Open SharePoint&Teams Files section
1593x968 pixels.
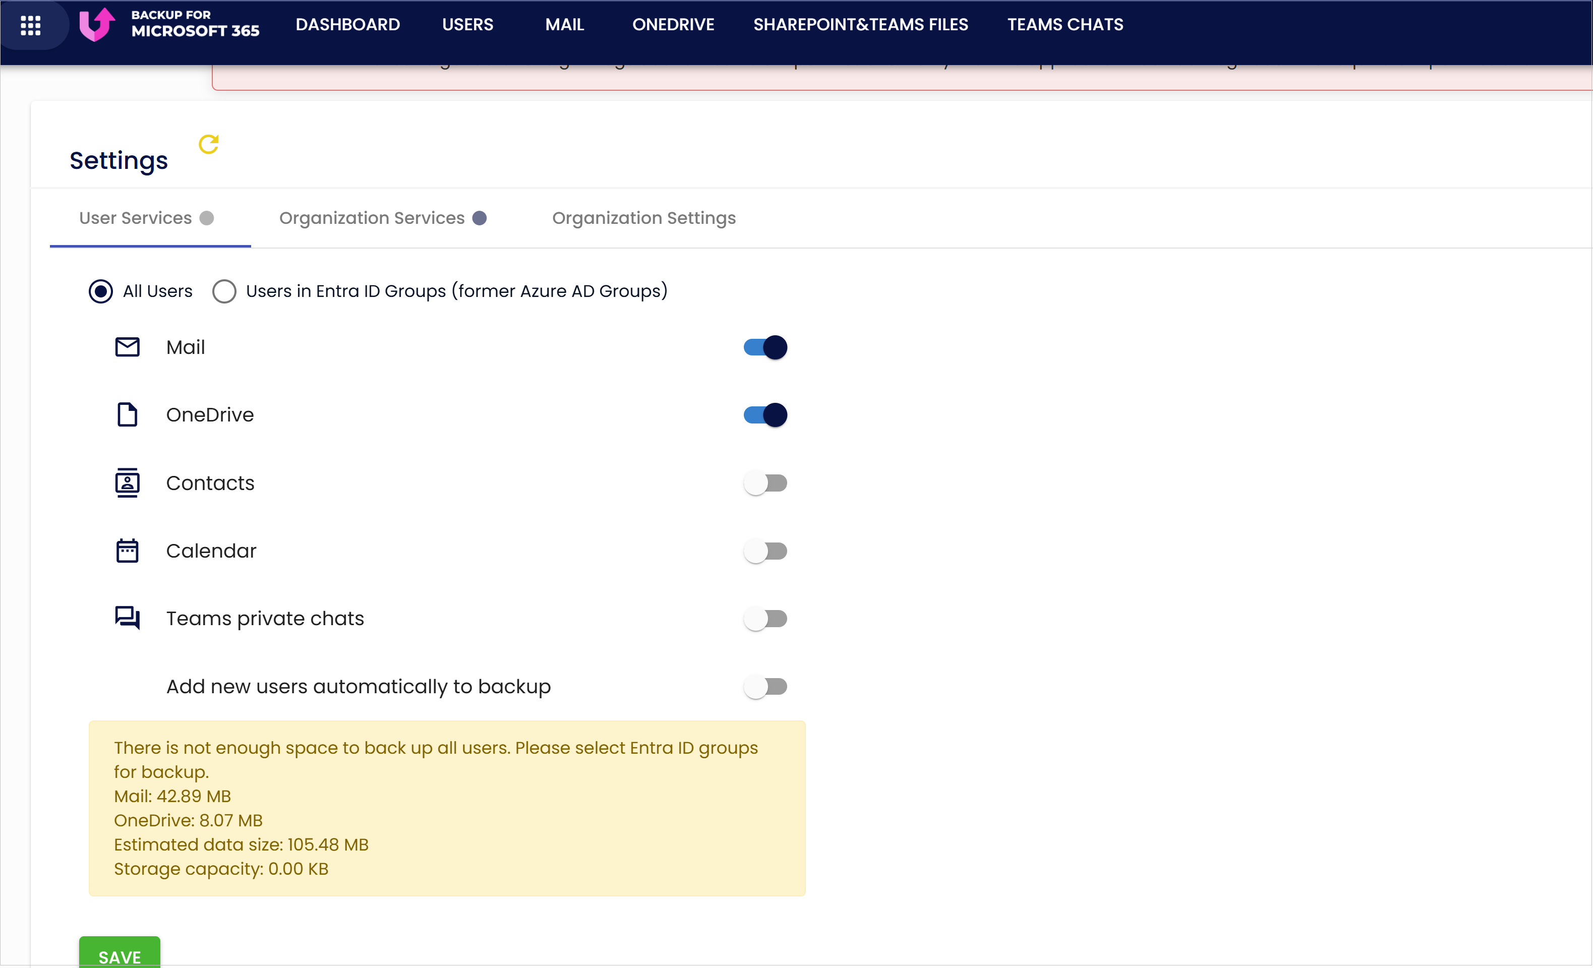click(x=860, y=25)
